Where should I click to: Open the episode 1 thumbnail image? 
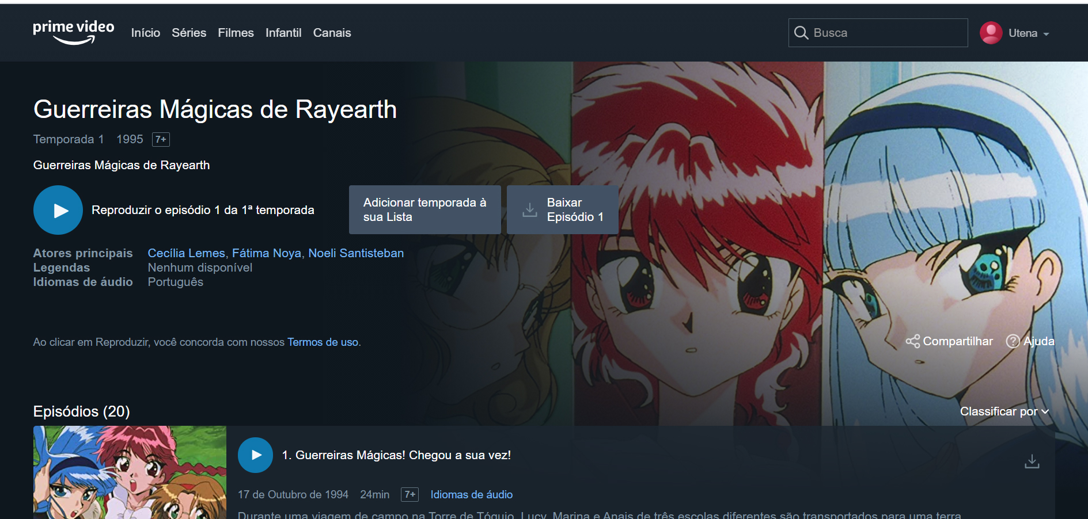(x=130, y=472)
